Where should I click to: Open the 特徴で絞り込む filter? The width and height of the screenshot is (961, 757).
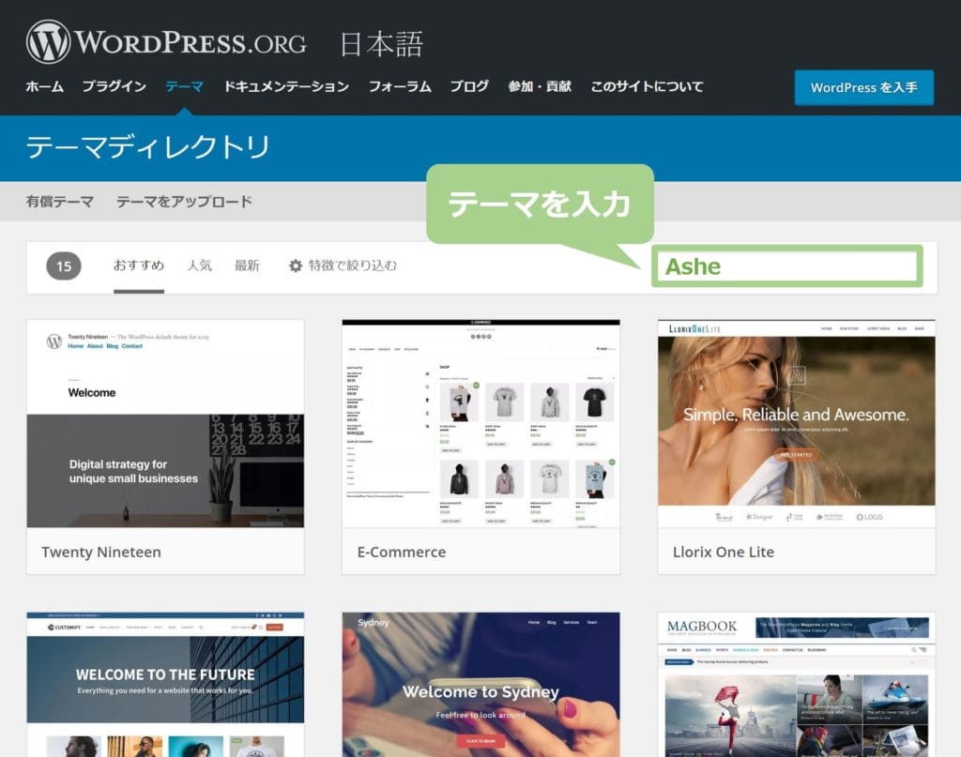[353, 265]
